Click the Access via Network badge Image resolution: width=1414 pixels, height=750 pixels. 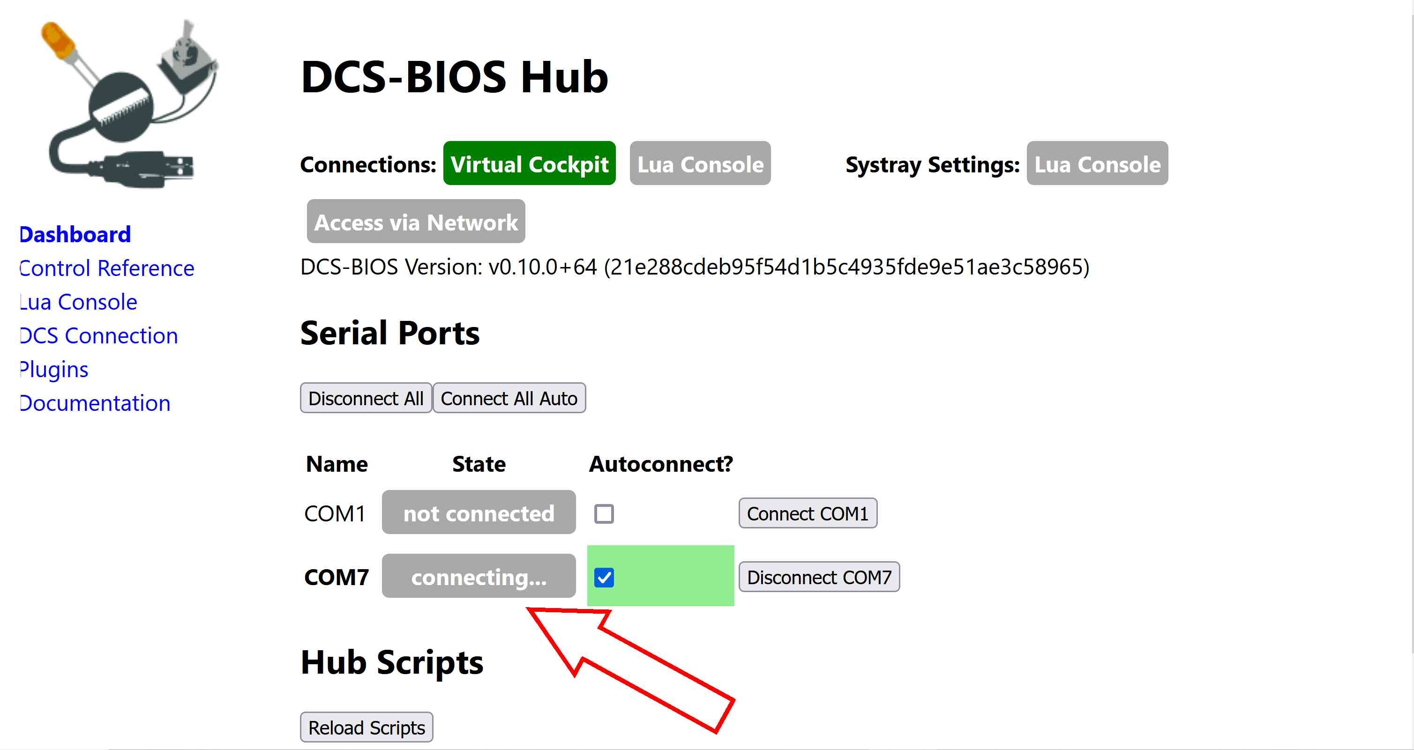416,222
